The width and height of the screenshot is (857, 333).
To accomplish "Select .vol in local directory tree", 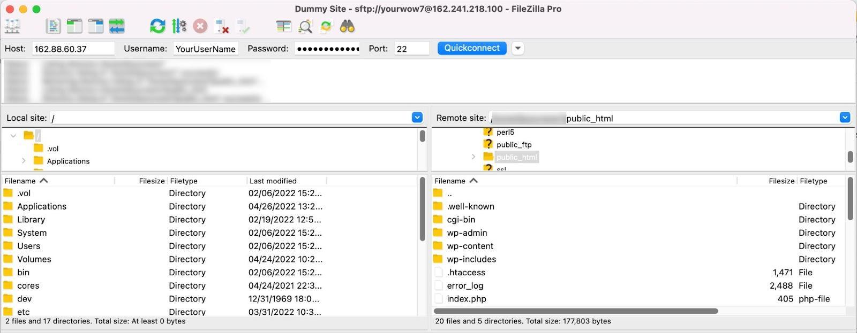I will pyautogui.click(x=52, y=149).
